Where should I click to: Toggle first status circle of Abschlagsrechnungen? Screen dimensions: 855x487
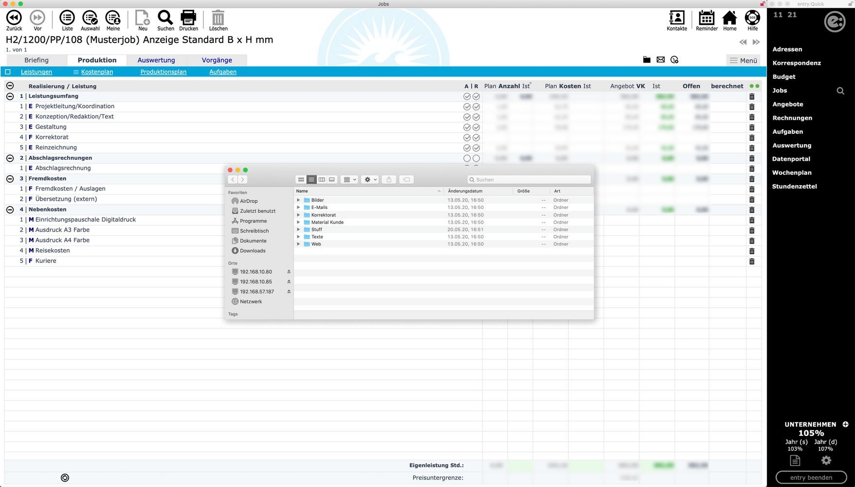(467, 158)
